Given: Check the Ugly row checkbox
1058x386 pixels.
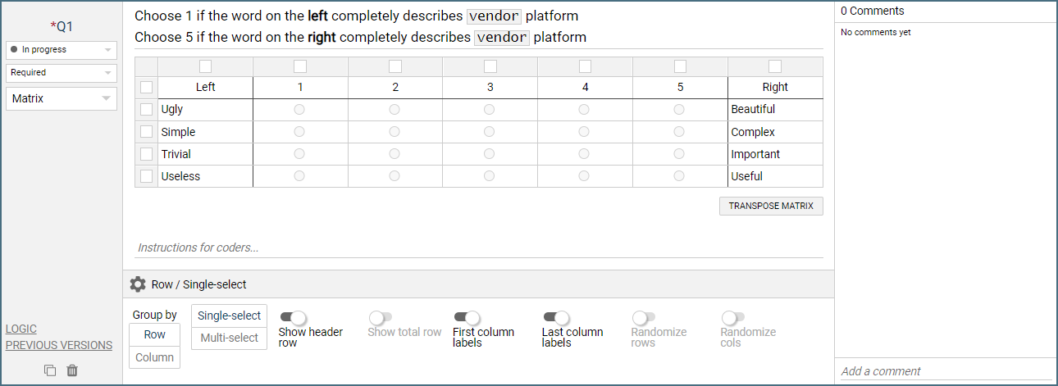Looking at the screenshot, I should [146, 109].
